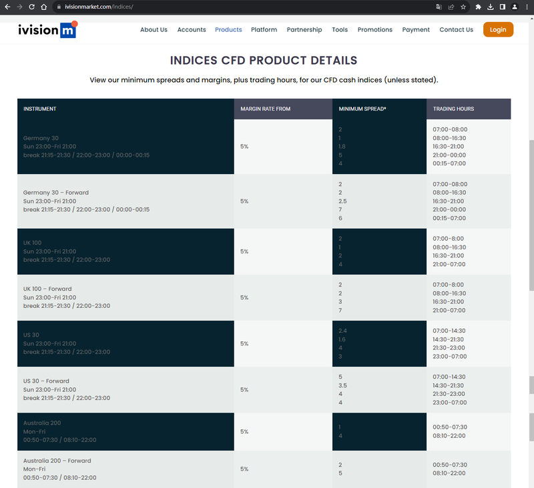Image resolution: width=534 pixels, height=488 pixels.
Task: Go forward using browser forward arrow
Action: point(19,7)
